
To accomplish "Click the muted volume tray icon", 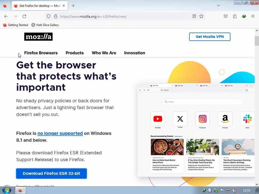I will (234, 190).
